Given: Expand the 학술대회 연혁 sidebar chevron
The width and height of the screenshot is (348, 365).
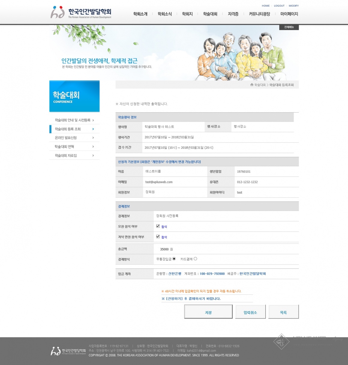Looking at the screenshot, I should pyautogui.click(x=93, y=146).
